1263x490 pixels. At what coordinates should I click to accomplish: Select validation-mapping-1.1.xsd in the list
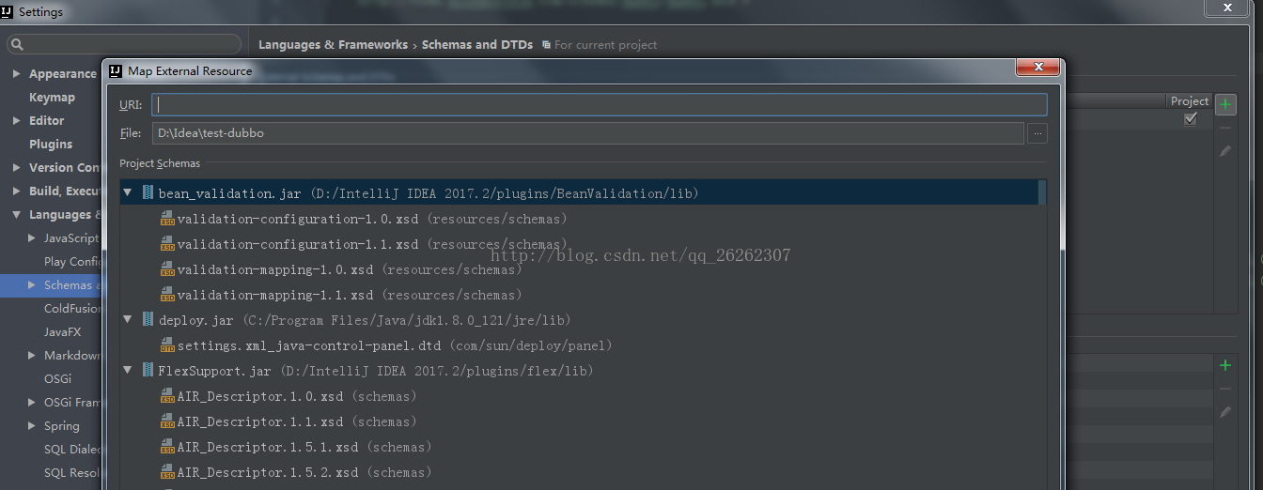pyautogui.click(x=274, y=295)
